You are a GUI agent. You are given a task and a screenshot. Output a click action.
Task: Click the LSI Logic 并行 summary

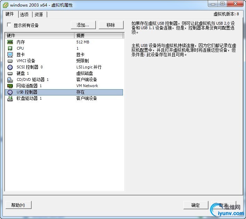tap(89, 67)
